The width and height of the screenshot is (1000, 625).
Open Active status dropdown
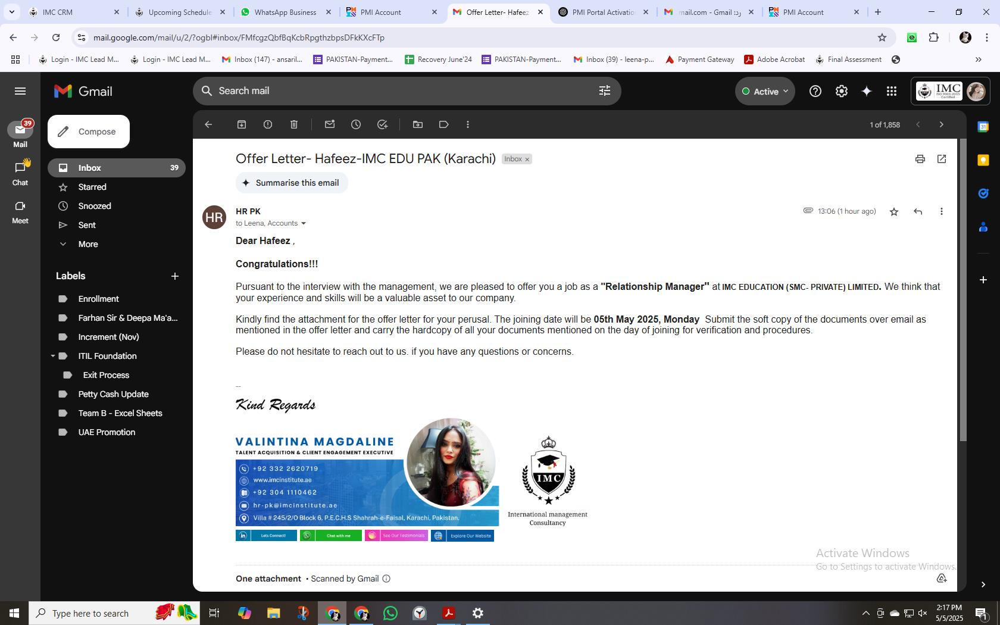(x=765, y=91)
